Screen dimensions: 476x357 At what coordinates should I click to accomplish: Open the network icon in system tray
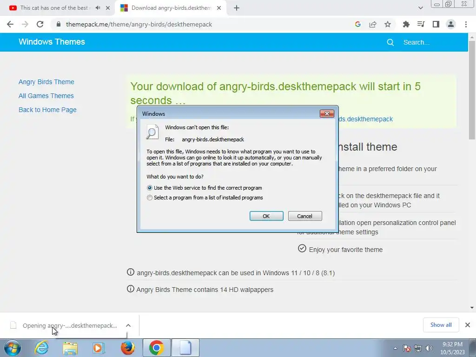pos(418,348)
